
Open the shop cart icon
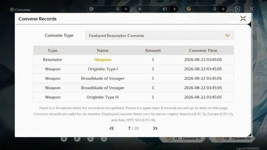(64, 139)
